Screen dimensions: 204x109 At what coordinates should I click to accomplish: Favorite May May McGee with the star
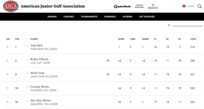point(7,102)
